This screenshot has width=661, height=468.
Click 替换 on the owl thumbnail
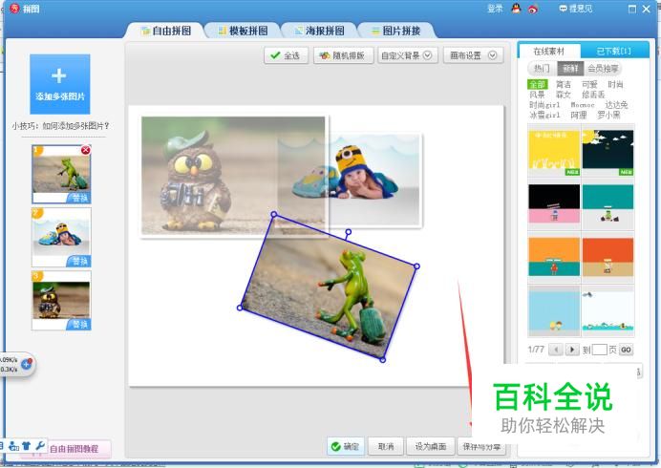point(79,324)
